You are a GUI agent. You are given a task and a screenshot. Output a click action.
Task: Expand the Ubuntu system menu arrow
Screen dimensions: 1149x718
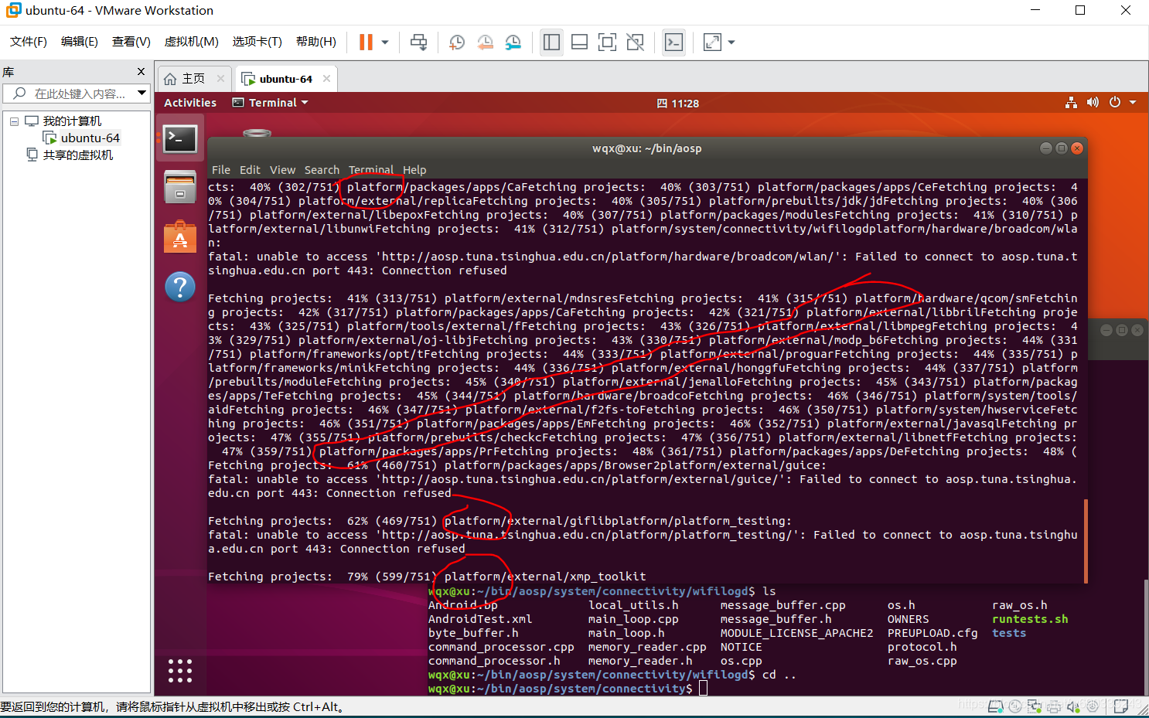1133,103
